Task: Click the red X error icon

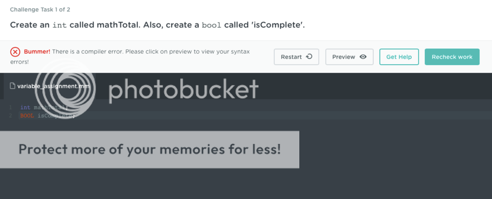Action: [15, 52]
